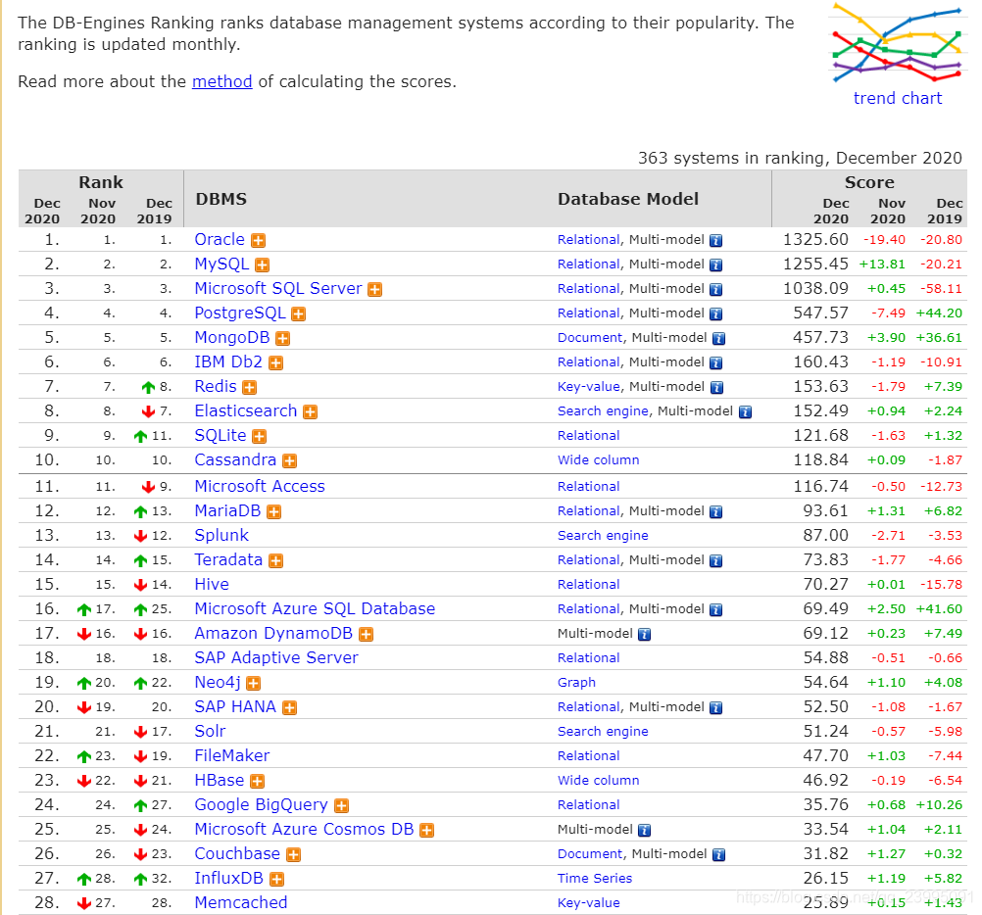Screen dimensions: 982x915
Task: Click the 'Wide column' link in the Cassandra row
Action: (x=599, y=460)
